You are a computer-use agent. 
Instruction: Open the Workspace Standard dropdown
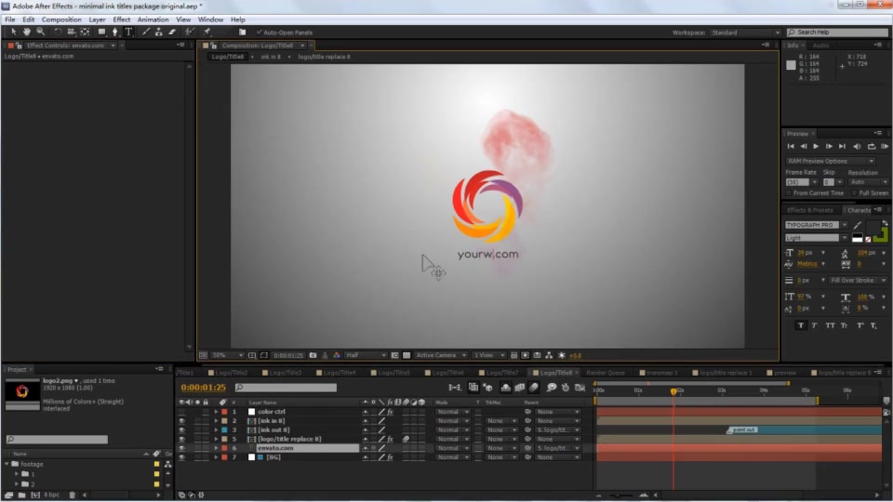745,33
